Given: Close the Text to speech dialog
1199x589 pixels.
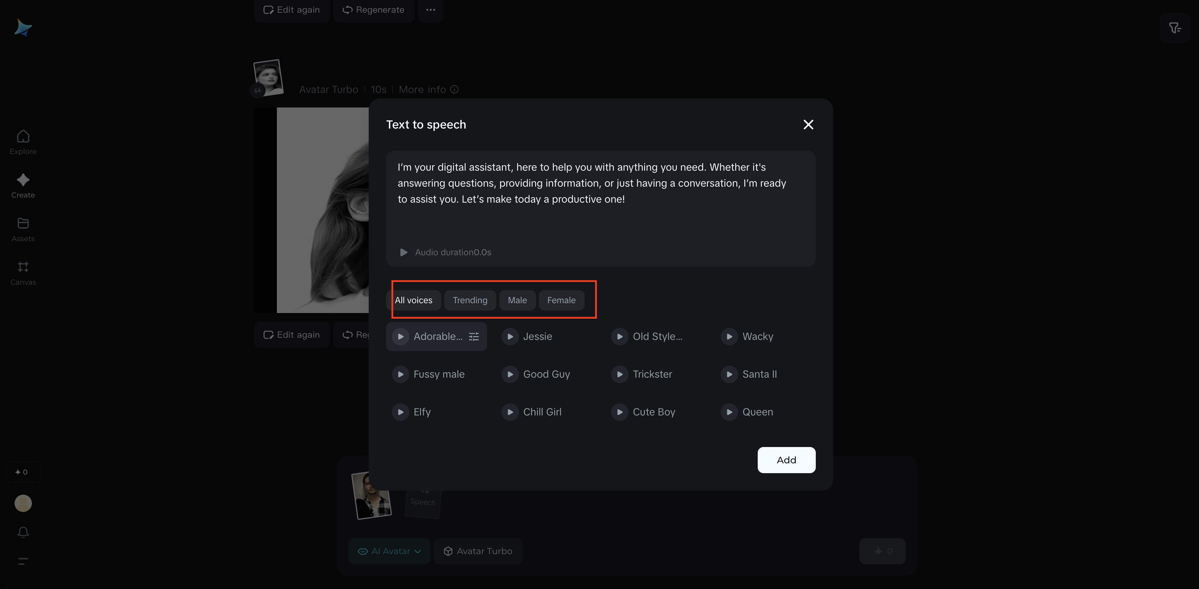Looking at the screenshot, I should 809,124.
